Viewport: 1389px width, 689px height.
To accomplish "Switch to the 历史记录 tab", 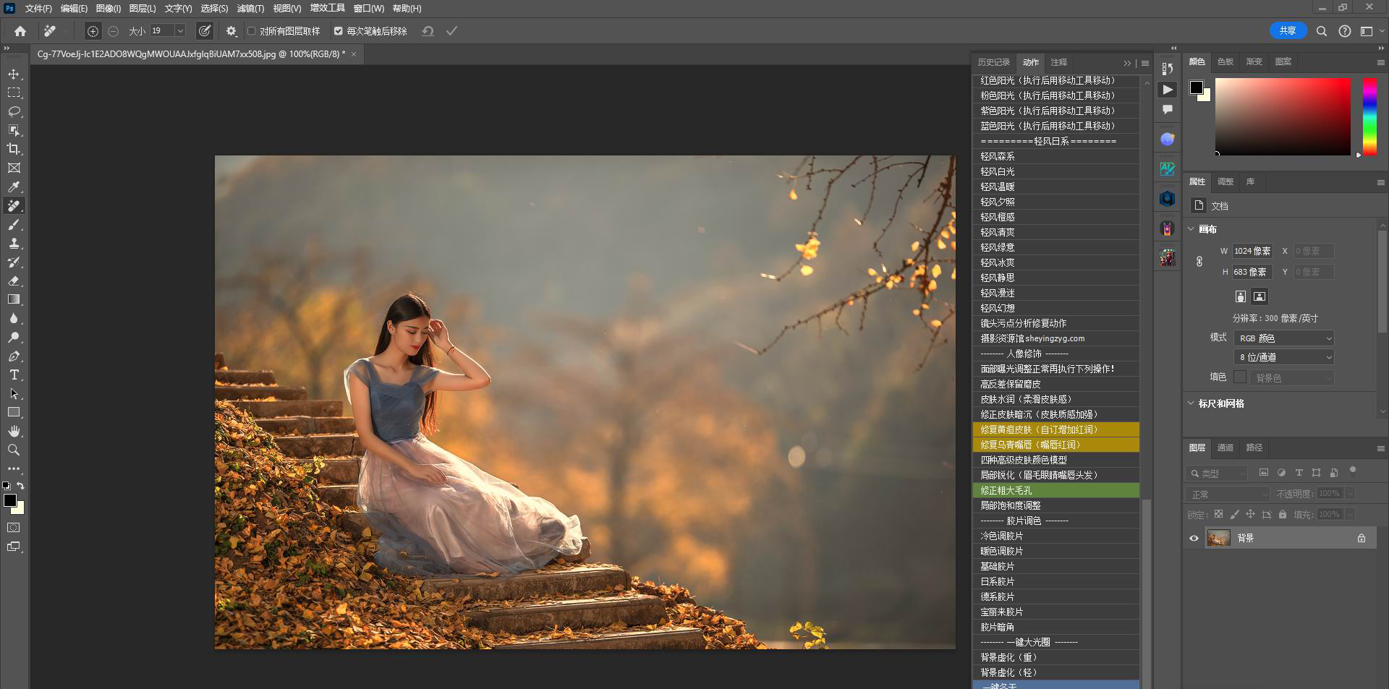I will point(993,62).
